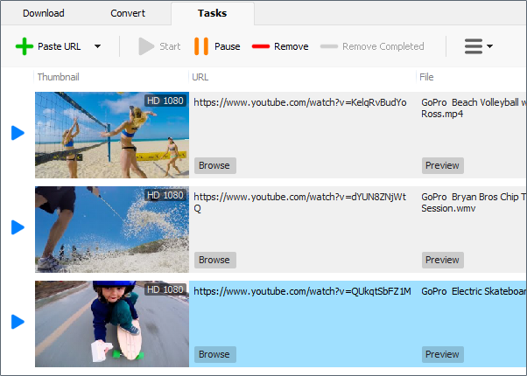Click the URL ending in QUkqtSbFZ1M
Screen dimensions: 527x376
pyautogui.click(x=303, y=291)
